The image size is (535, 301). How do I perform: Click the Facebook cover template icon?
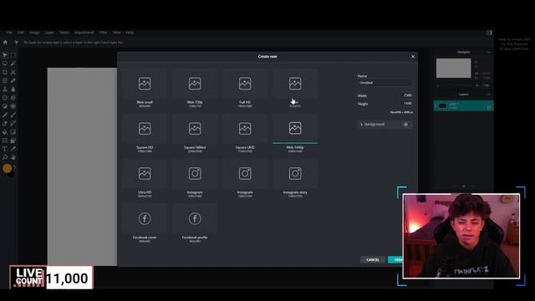pyautogui.click(x=145, y=219)
